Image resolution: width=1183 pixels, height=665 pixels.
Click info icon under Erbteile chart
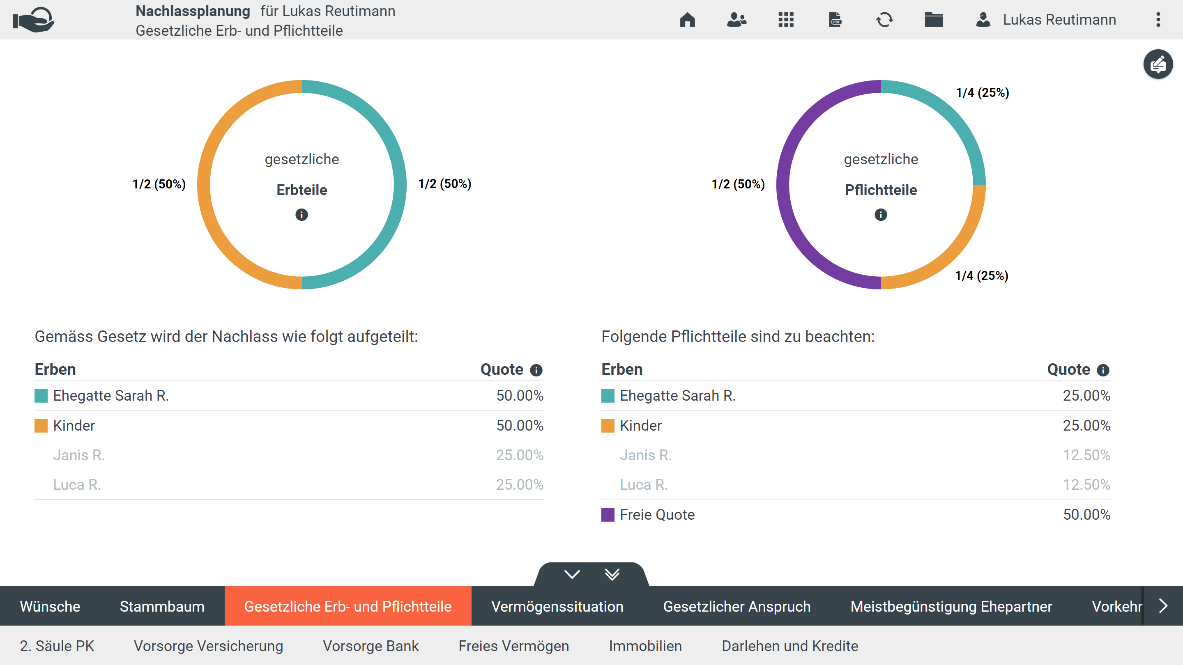[302, 215]
